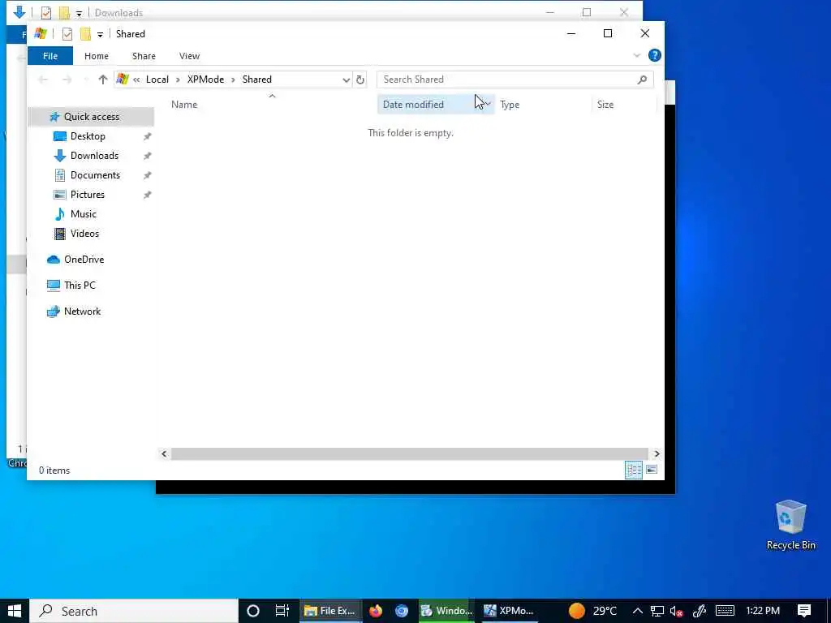Open the Date modified filter dropdown arrow
Screen dimensions: 831x623
(488, 105)
